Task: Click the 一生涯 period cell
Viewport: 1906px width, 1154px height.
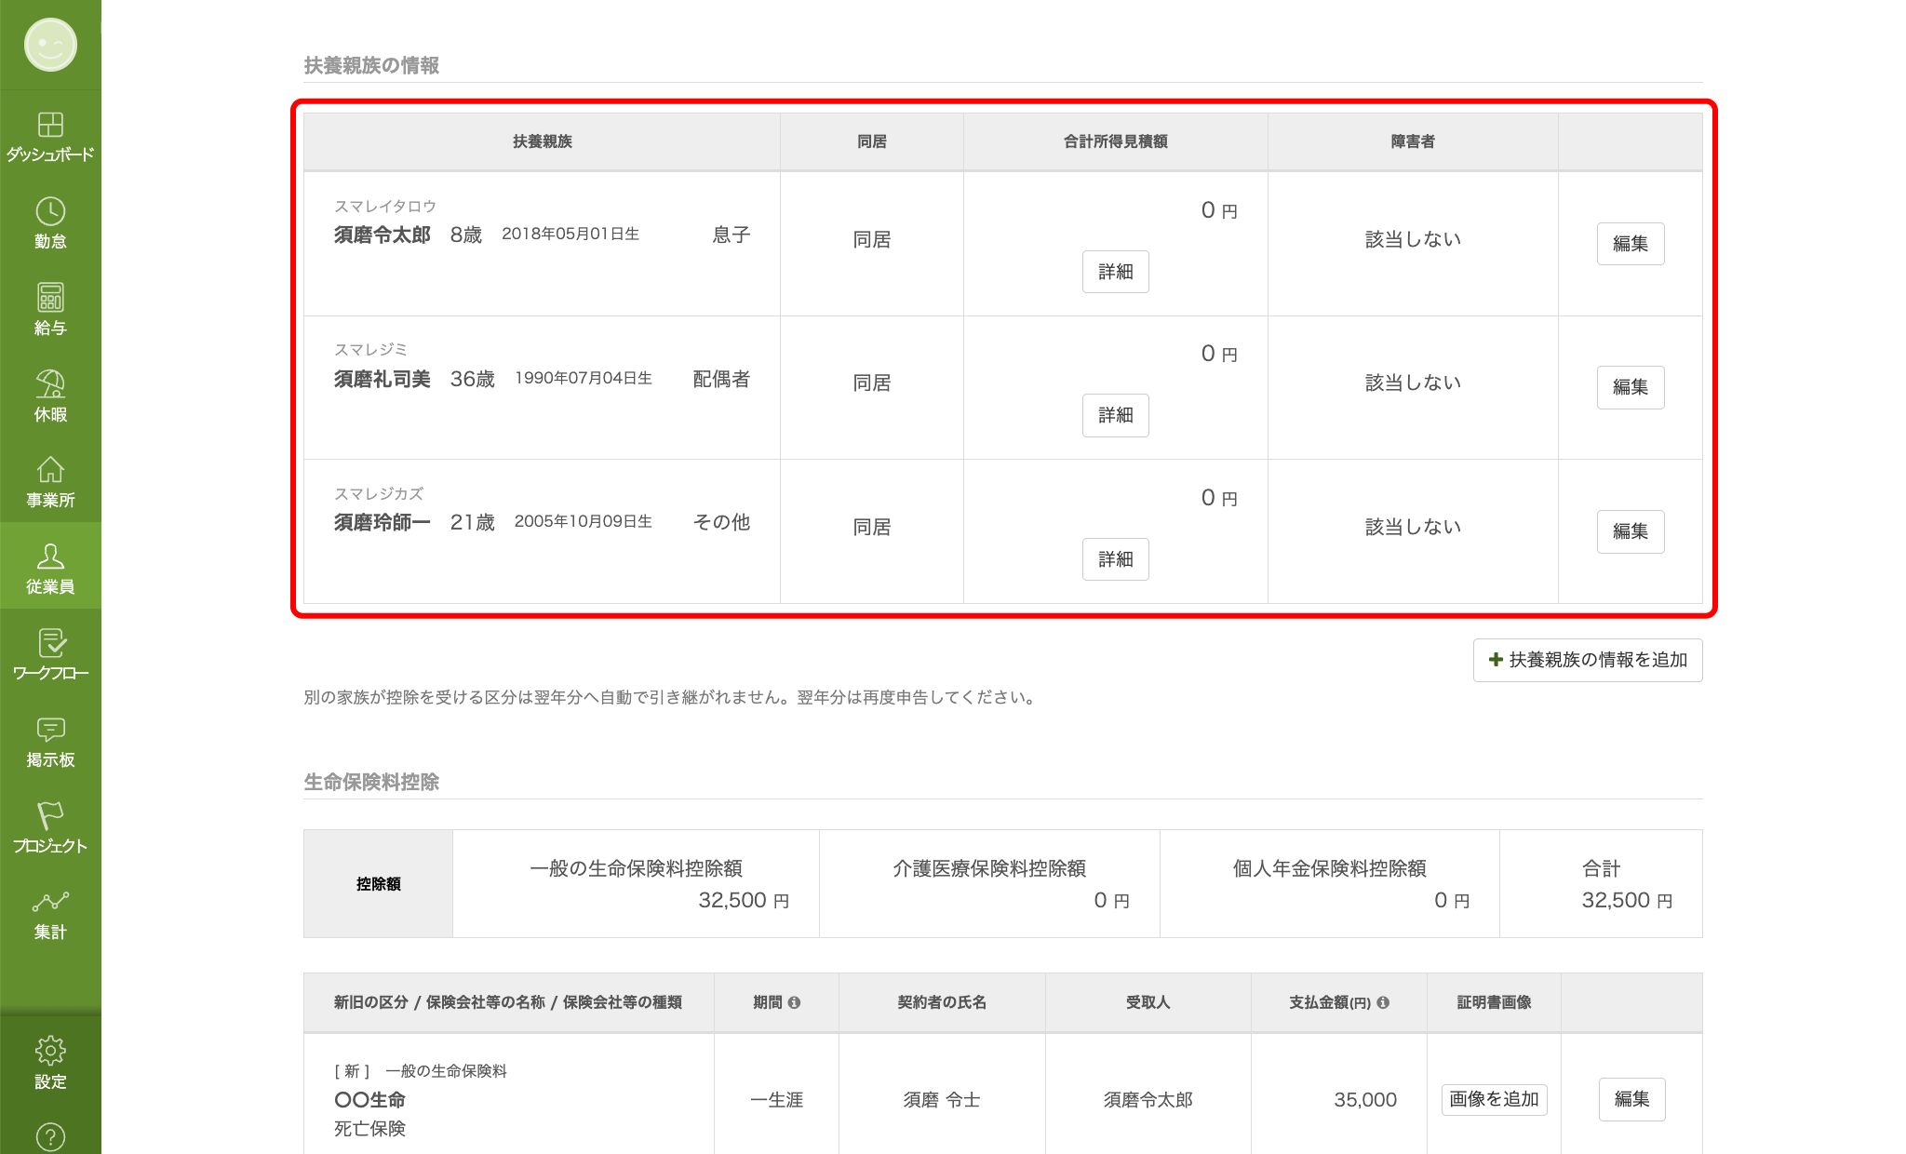Action: coord(776,1099)
